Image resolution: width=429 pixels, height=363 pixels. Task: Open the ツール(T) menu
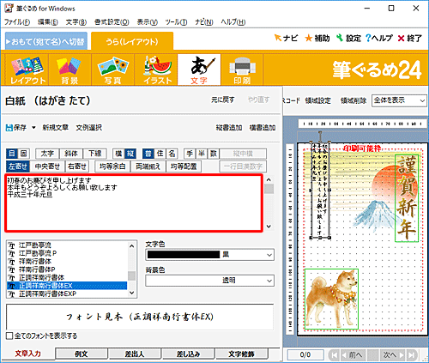[176, 22]
